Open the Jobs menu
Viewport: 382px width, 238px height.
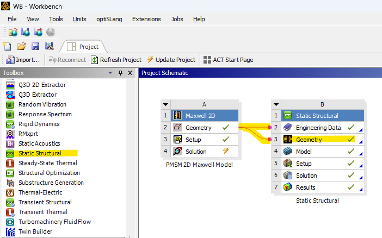tap(177, 19)
